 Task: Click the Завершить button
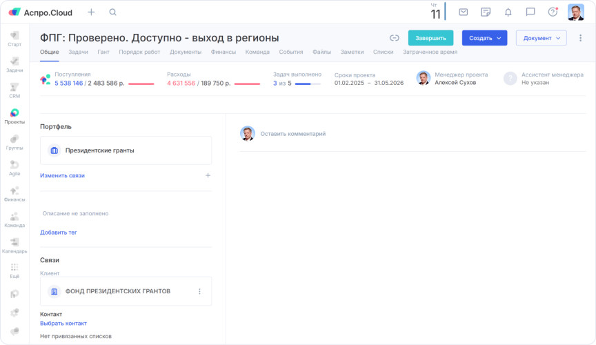(430, 38)
